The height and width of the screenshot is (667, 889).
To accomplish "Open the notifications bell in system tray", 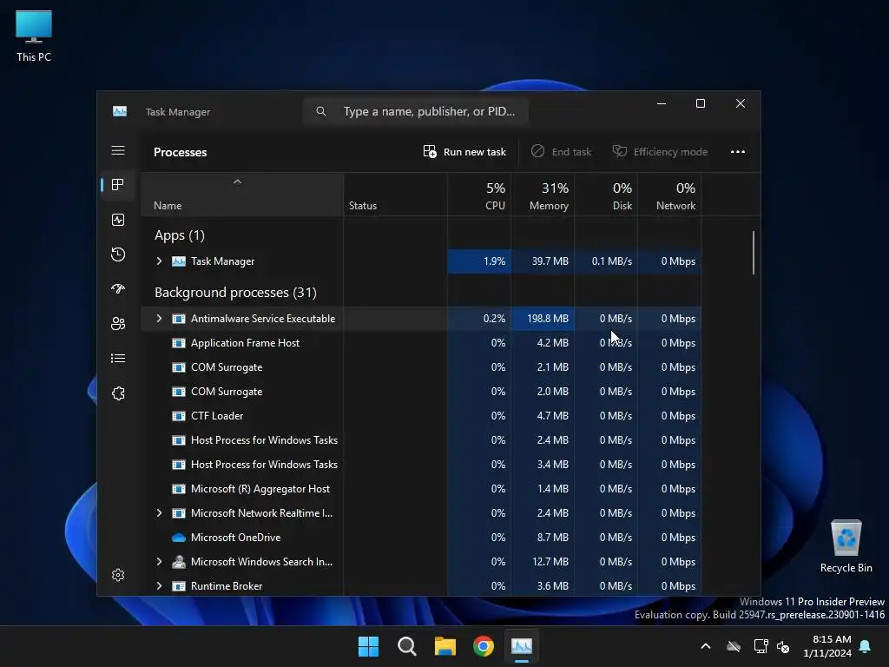I will click(866, 646).
